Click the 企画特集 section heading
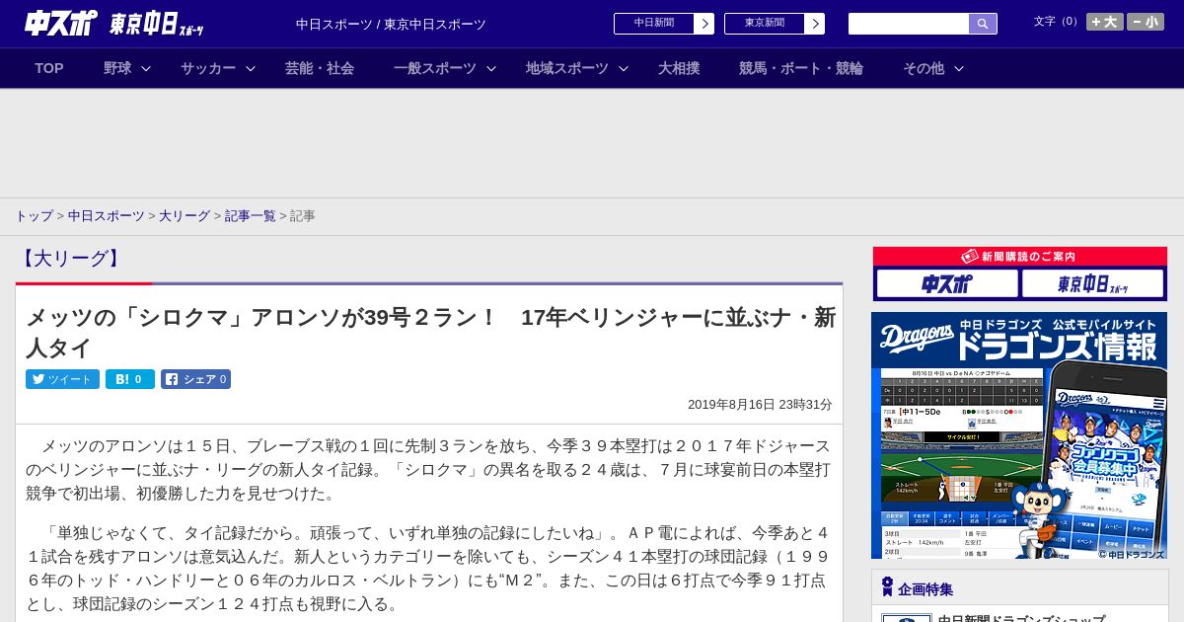This screenshot has height=622, width=1184. [925, 589]
